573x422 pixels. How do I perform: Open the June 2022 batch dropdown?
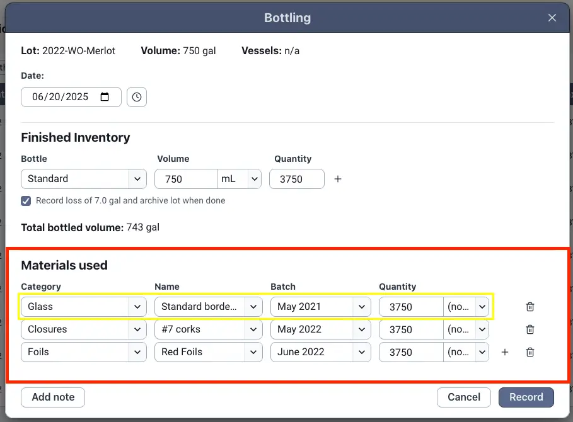tap(320, 352)
